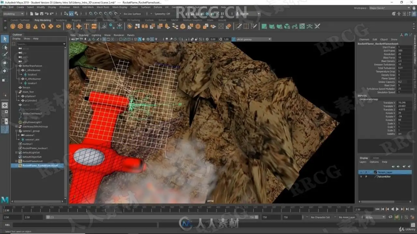This screenshot has width=417, height=234.
Task: Open the Mesh Tools menu
Action: (x=103, y=7)
